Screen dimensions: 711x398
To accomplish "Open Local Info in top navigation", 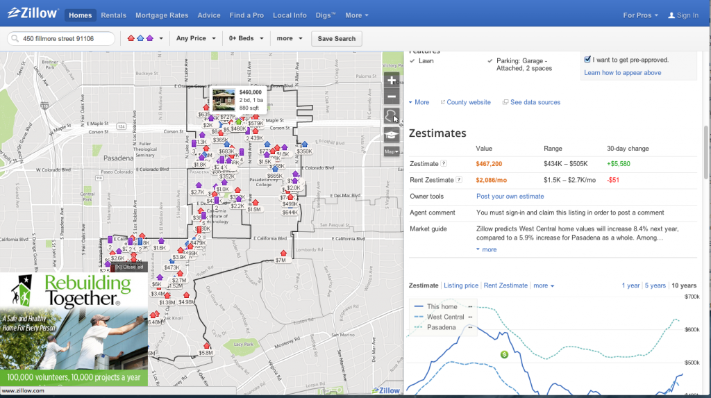I will (x=290, y=15).
